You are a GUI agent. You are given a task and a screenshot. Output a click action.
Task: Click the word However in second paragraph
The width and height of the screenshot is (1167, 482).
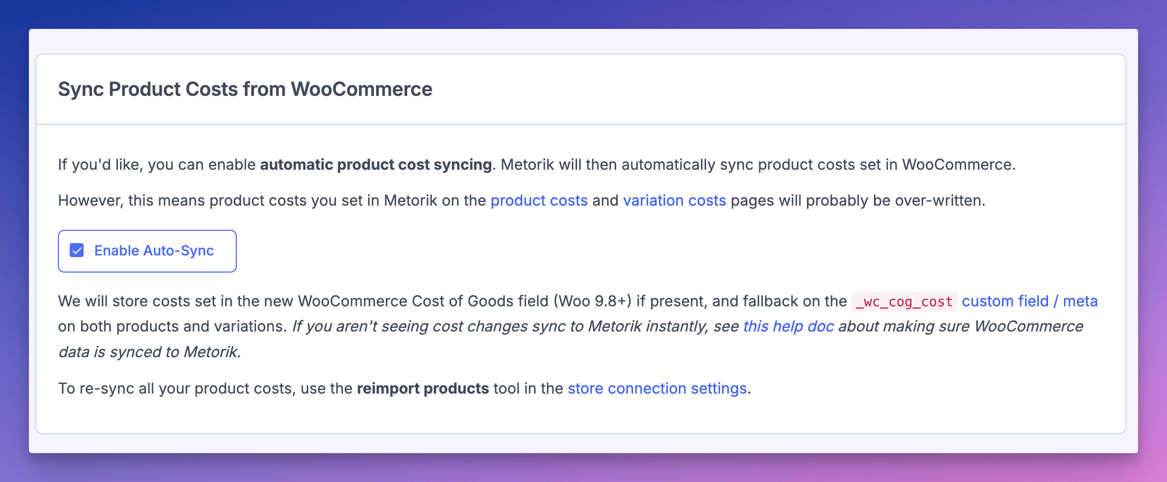[x=91, y=200]
